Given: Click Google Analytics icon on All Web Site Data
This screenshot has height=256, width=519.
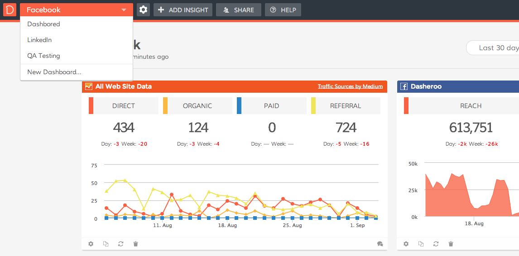Looking at the screenshot, I should pyautogui.click(x=89, y=87).
